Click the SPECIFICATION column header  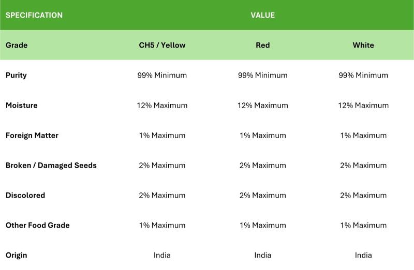pyautogui.click(x=34, y=16)
